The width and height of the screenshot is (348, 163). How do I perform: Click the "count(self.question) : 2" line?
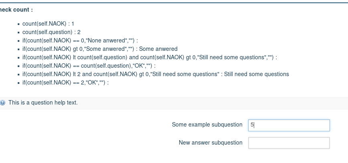coord(52,32)
